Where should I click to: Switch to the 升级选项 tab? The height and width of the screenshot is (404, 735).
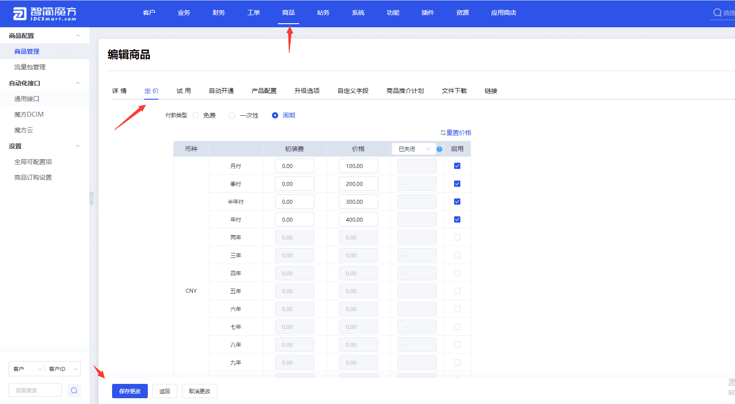tap(307, 91)
